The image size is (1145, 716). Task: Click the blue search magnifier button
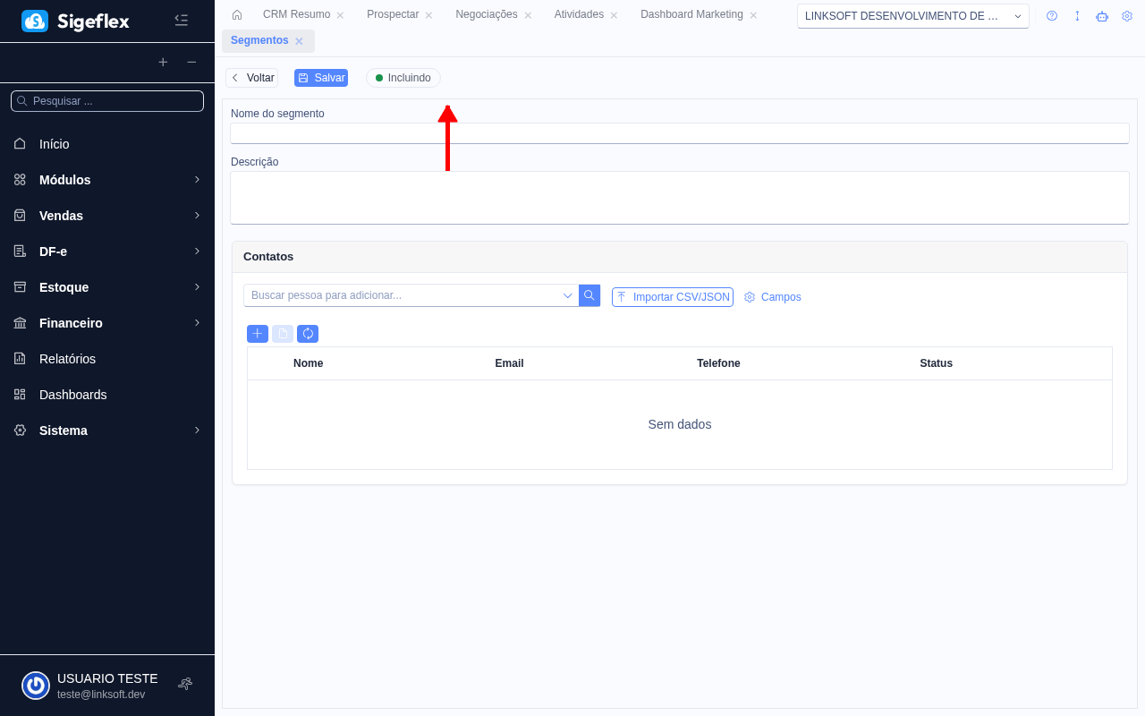(x=589, y=295)
